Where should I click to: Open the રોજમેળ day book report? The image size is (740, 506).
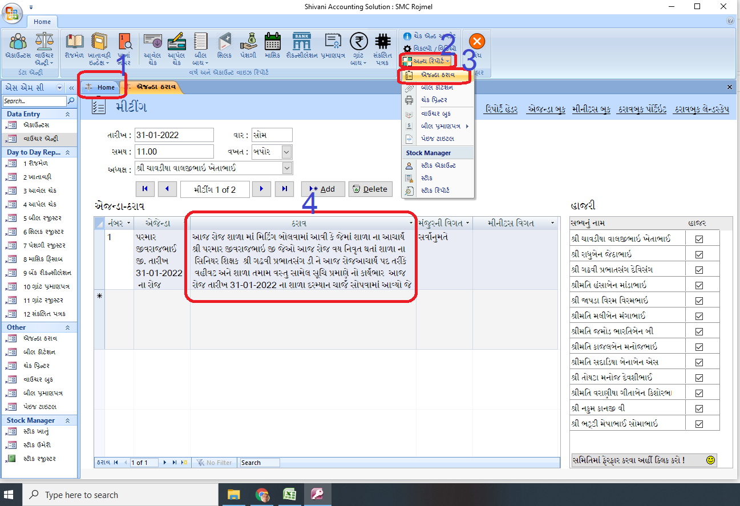(x=74, y=46)
